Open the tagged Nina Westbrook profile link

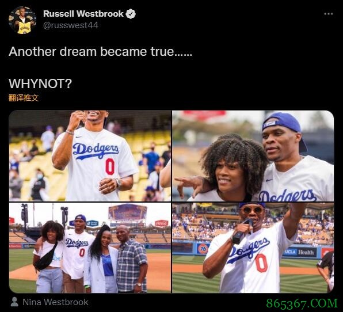55,302
